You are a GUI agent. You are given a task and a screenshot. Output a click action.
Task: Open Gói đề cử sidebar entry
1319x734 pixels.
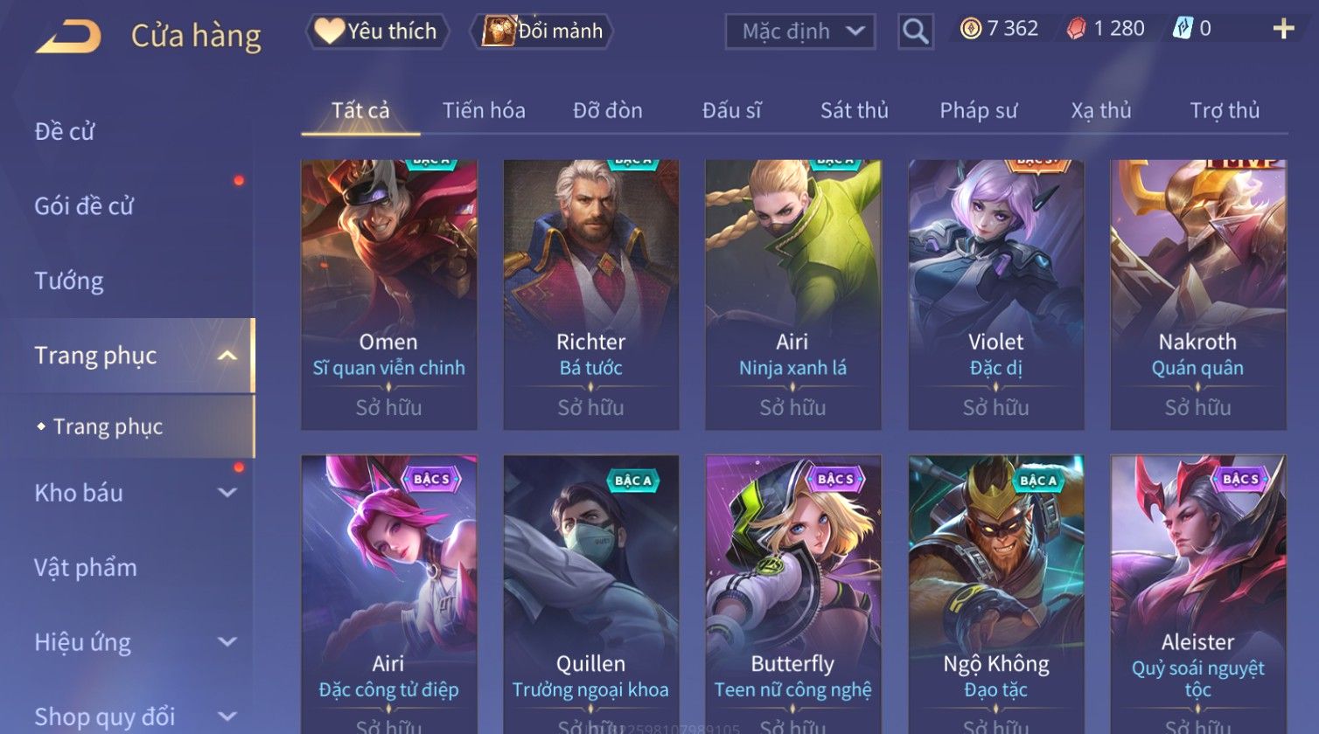84,207
